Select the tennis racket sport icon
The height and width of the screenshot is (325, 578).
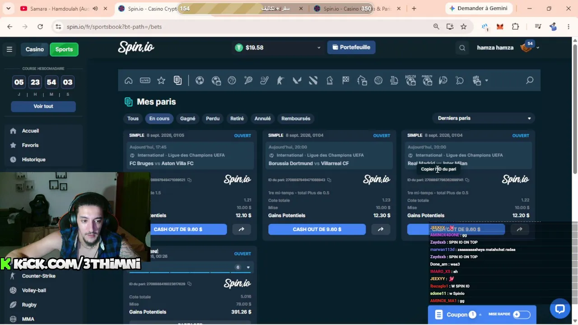(248, 80)
